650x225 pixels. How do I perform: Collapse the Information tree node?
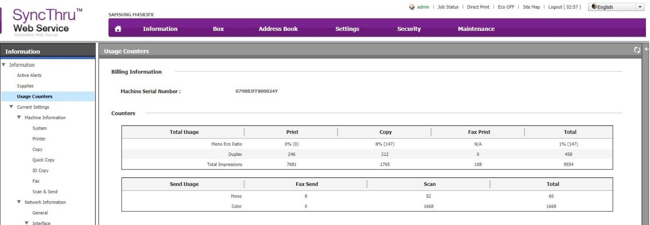point(3,65)
